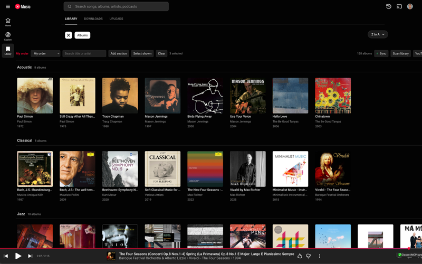
Task: Click Select shown button
Action: coord(142,53)
